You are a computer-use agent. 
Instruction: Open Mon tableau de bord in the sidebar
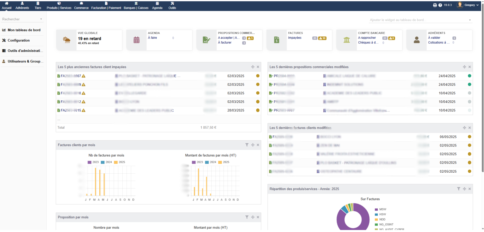(x=24, y=30)
